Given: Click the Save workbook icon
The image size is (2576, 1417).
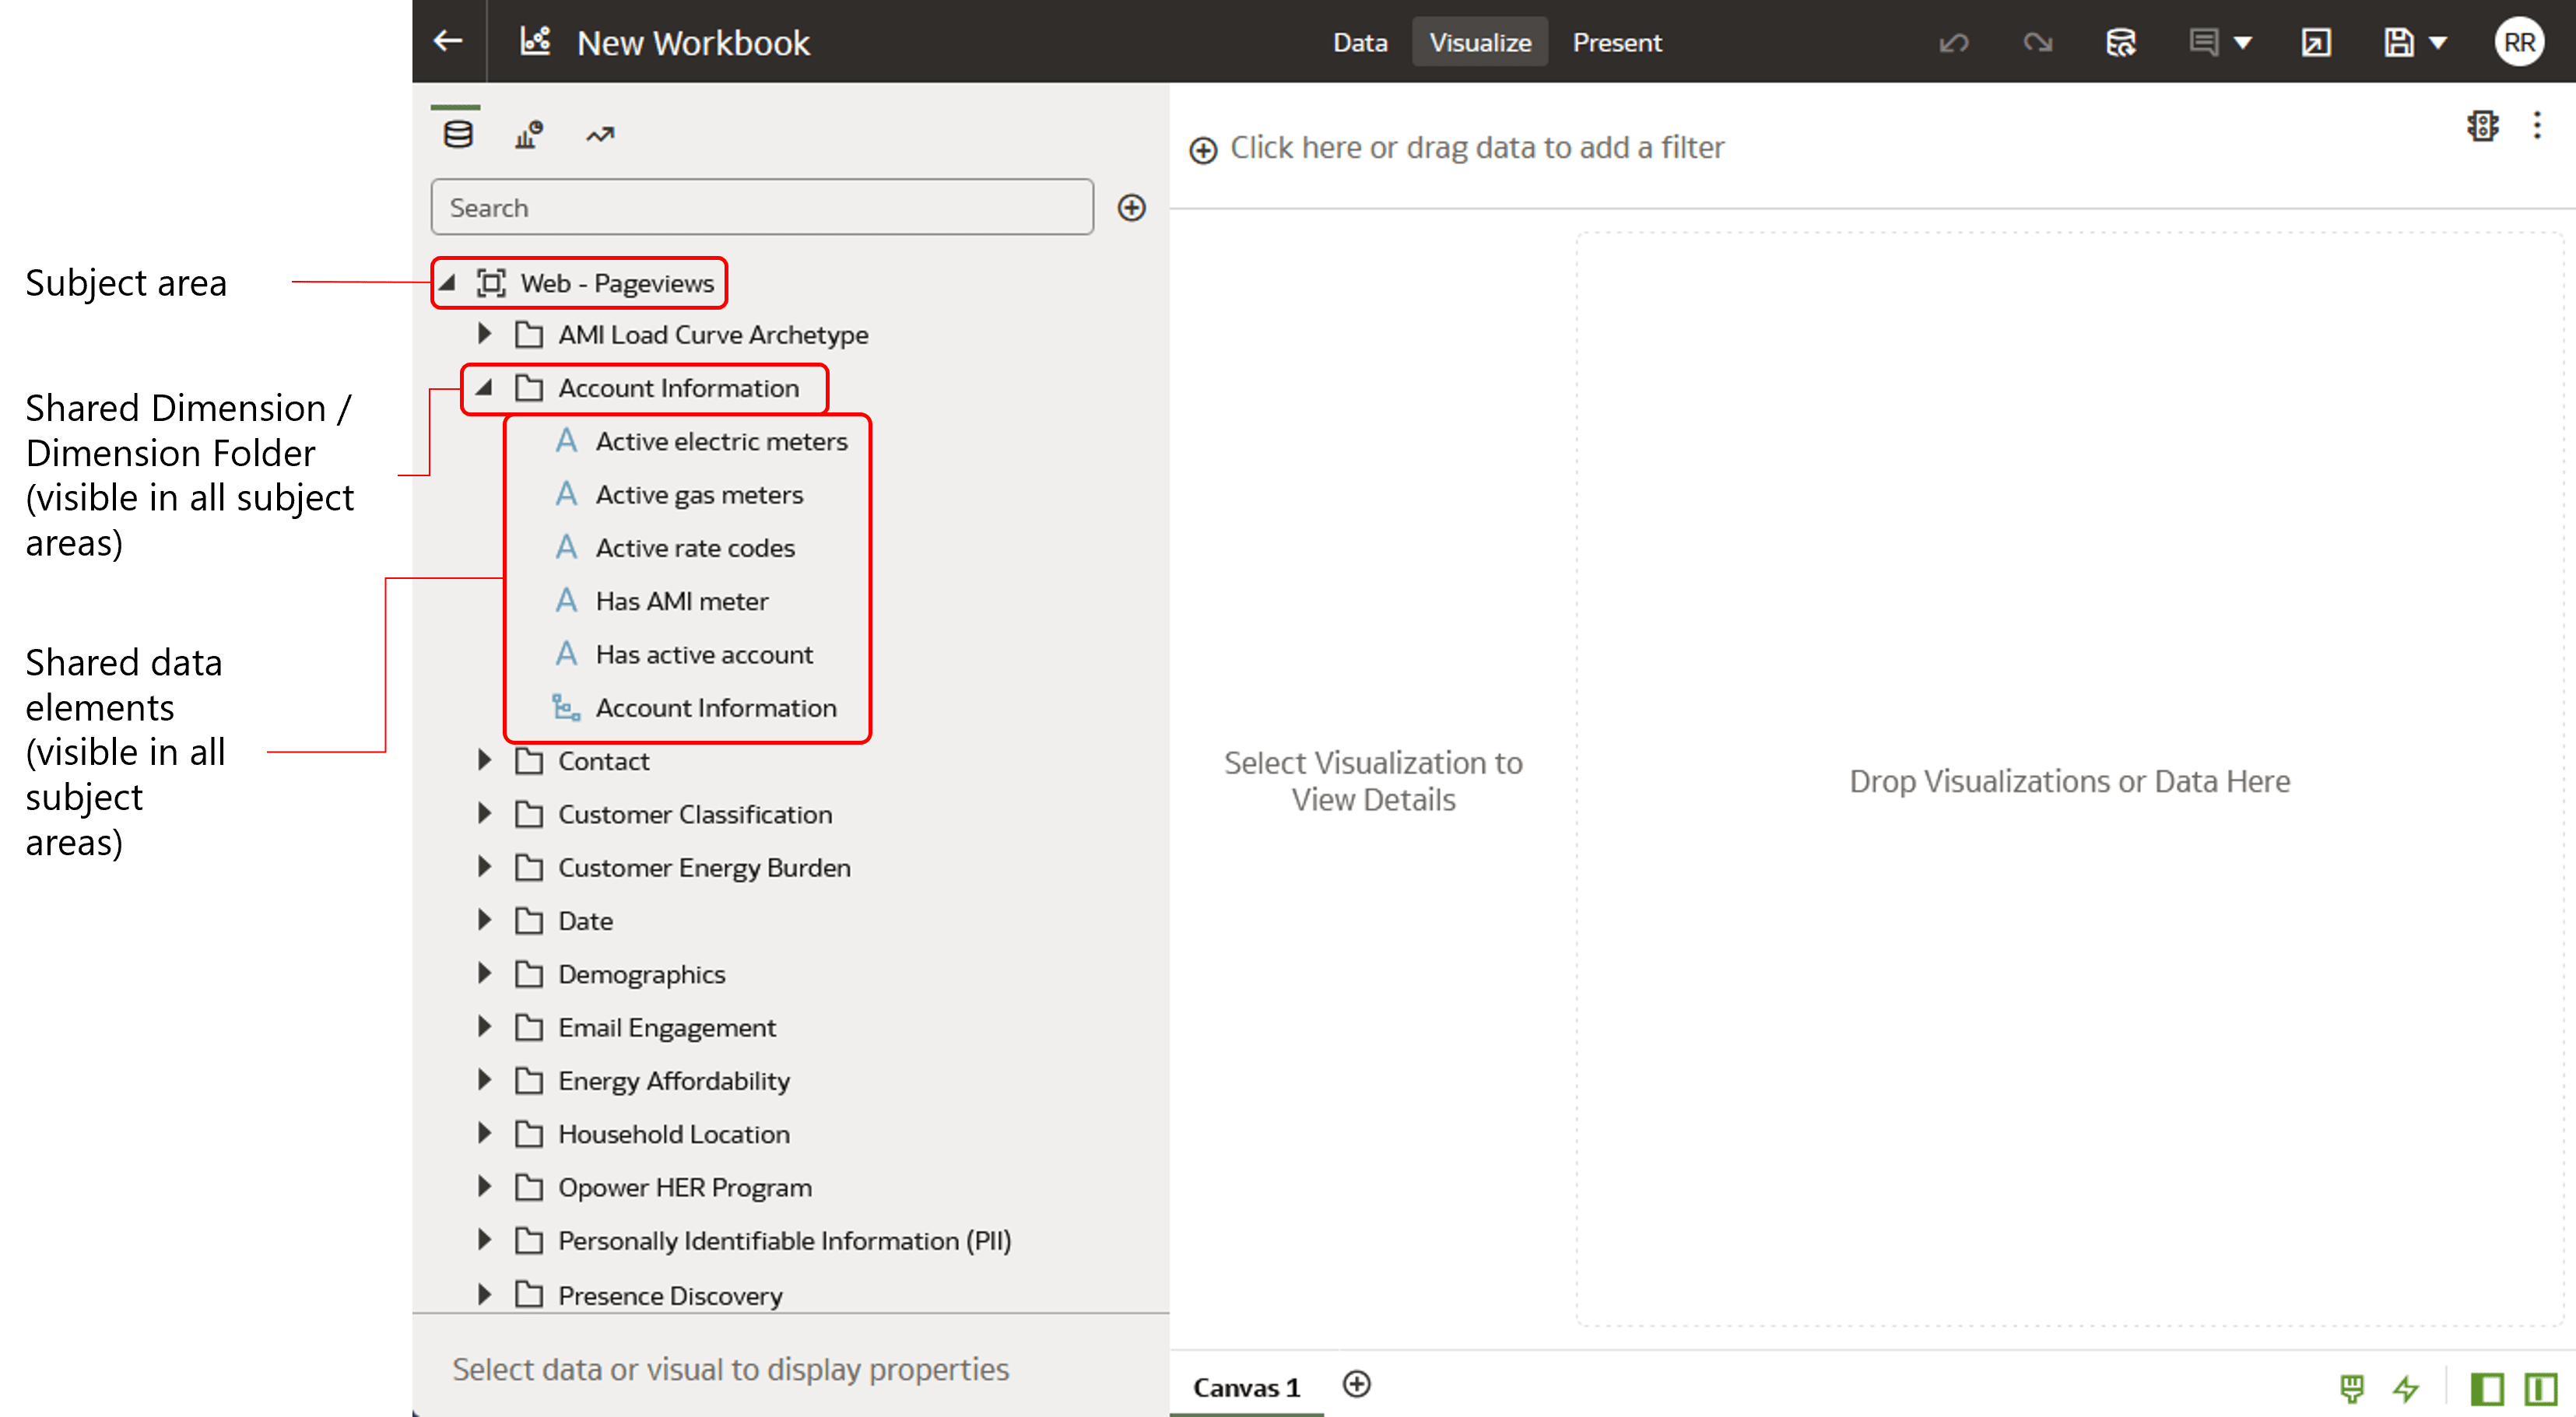Looking at the screenshot, I should tap(2401, 43).
